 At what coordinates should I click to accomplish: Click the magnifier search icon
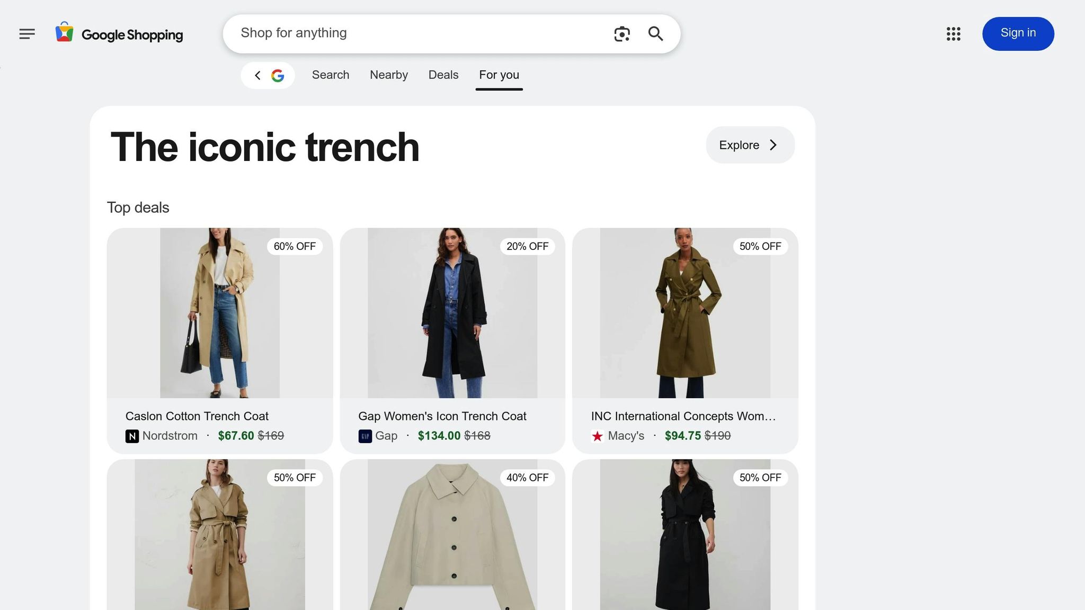(x=656, y=34)
